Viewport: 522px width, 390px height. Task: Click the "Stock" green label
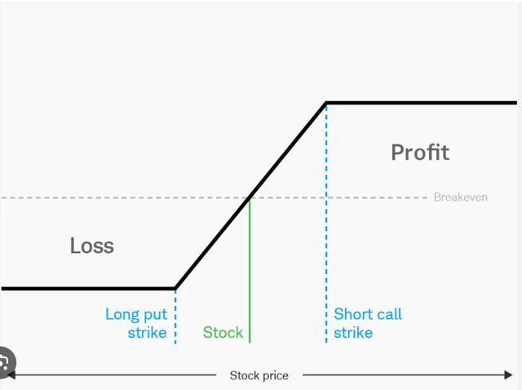223,332
